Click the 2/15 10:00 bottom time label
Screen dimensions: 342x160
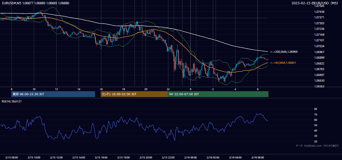click(34, 158)
